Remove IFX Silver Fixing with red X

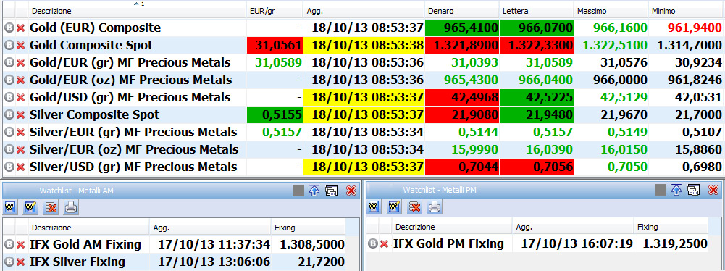[x=20, y=262]
